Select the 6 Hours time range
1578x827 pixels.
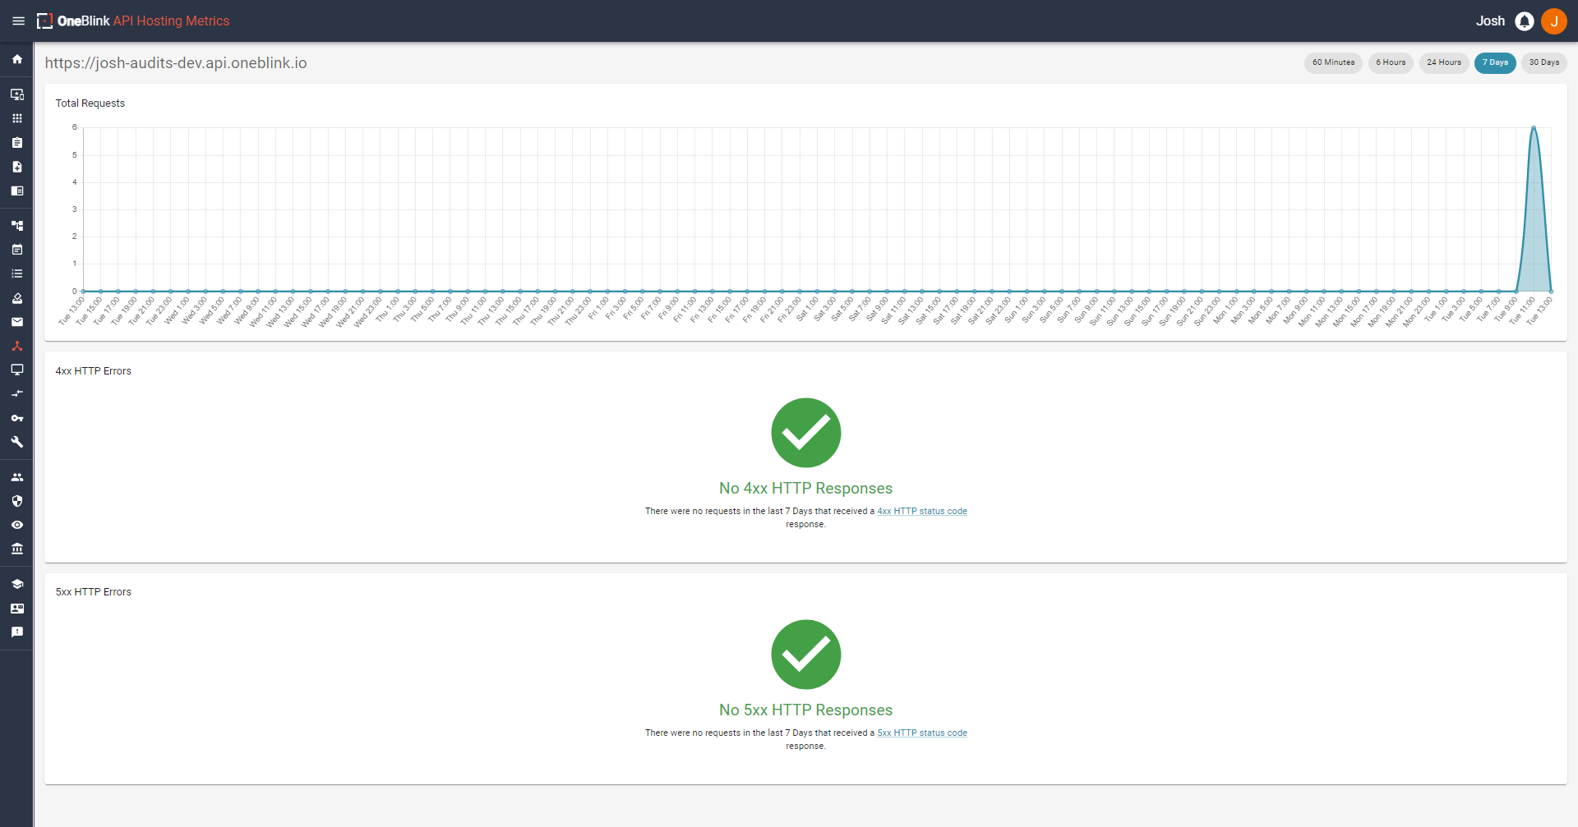coord(1391,62)
